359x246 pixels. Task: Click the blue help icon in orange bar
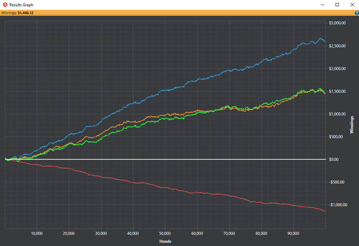(x=357, y=13)
